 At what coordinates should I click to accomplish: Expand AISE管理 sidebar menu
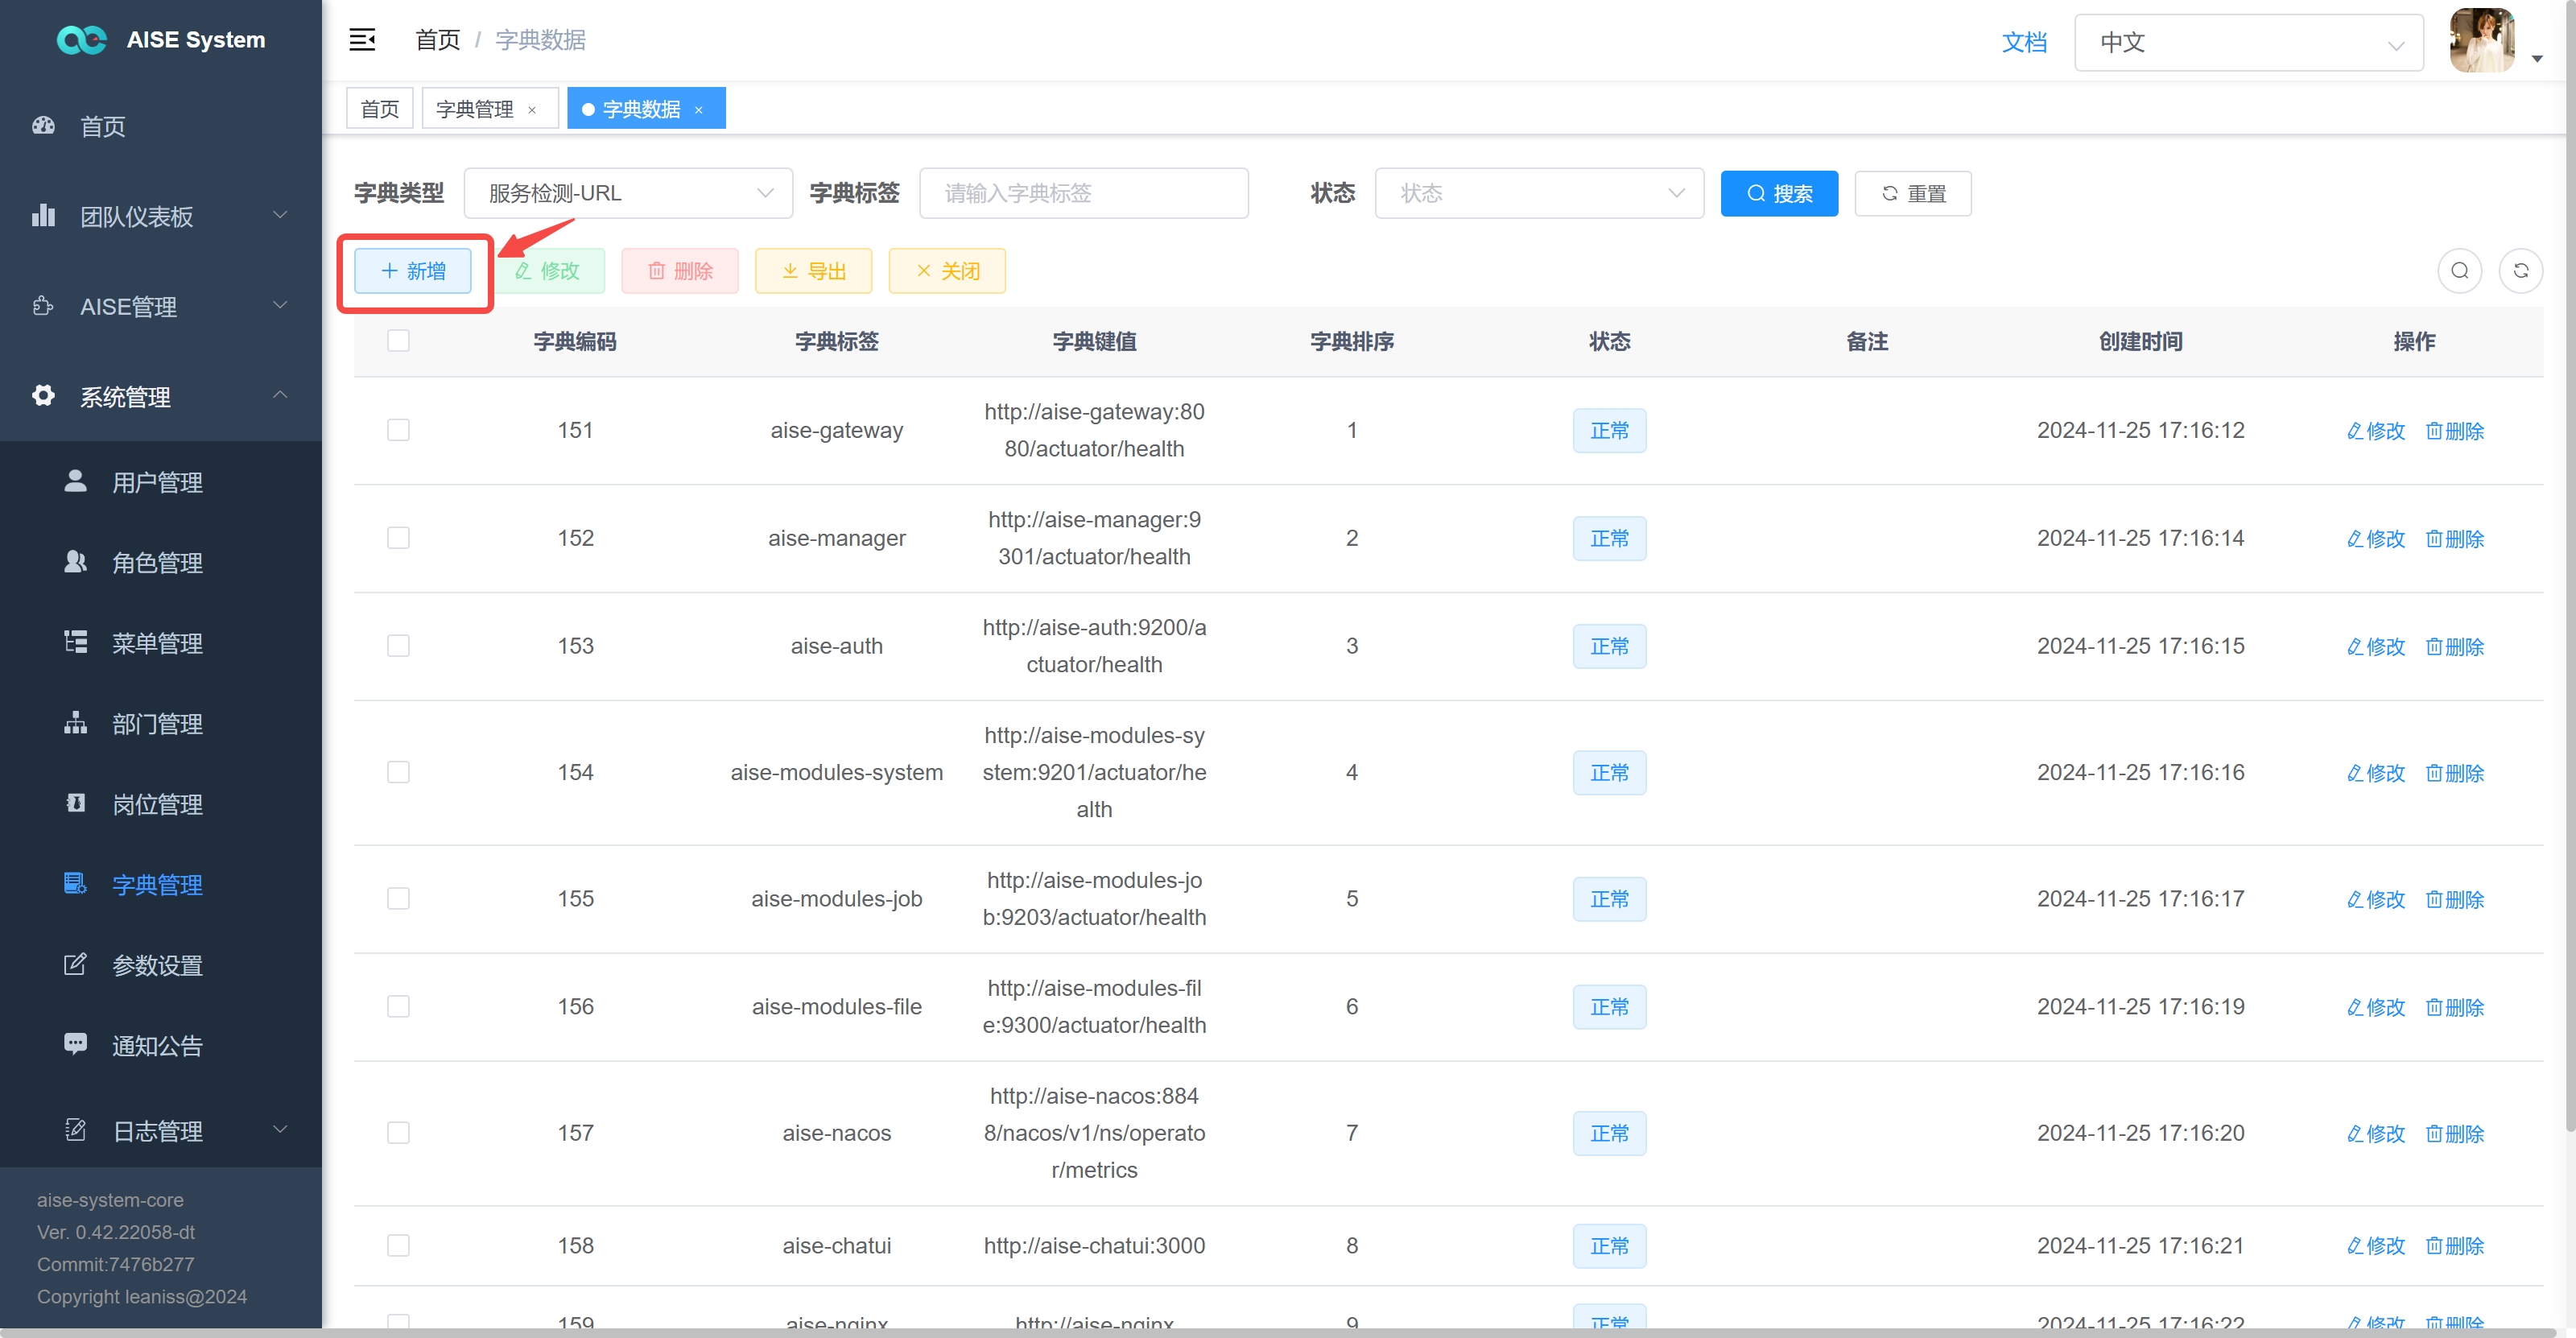[161, 306]
